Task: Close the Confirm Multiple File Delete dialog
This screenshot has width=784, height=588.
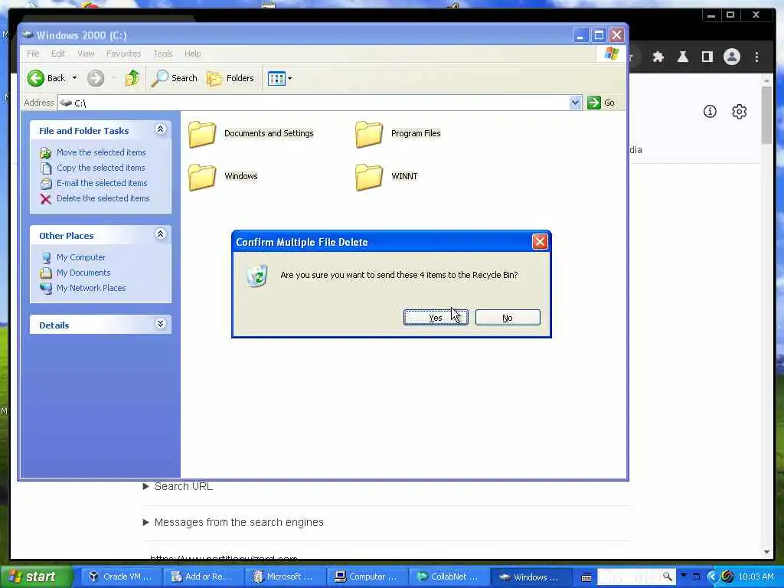Action: (x=540, y=242)
